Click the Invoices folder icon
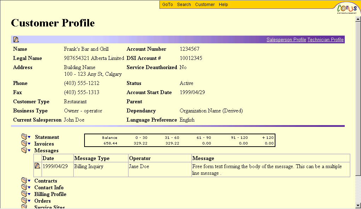 (24, 143)
